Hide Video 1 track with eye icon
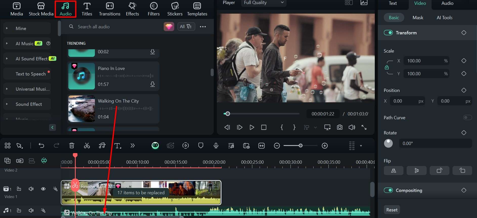This screenshot has height=218, width=477. click(43, 189)
